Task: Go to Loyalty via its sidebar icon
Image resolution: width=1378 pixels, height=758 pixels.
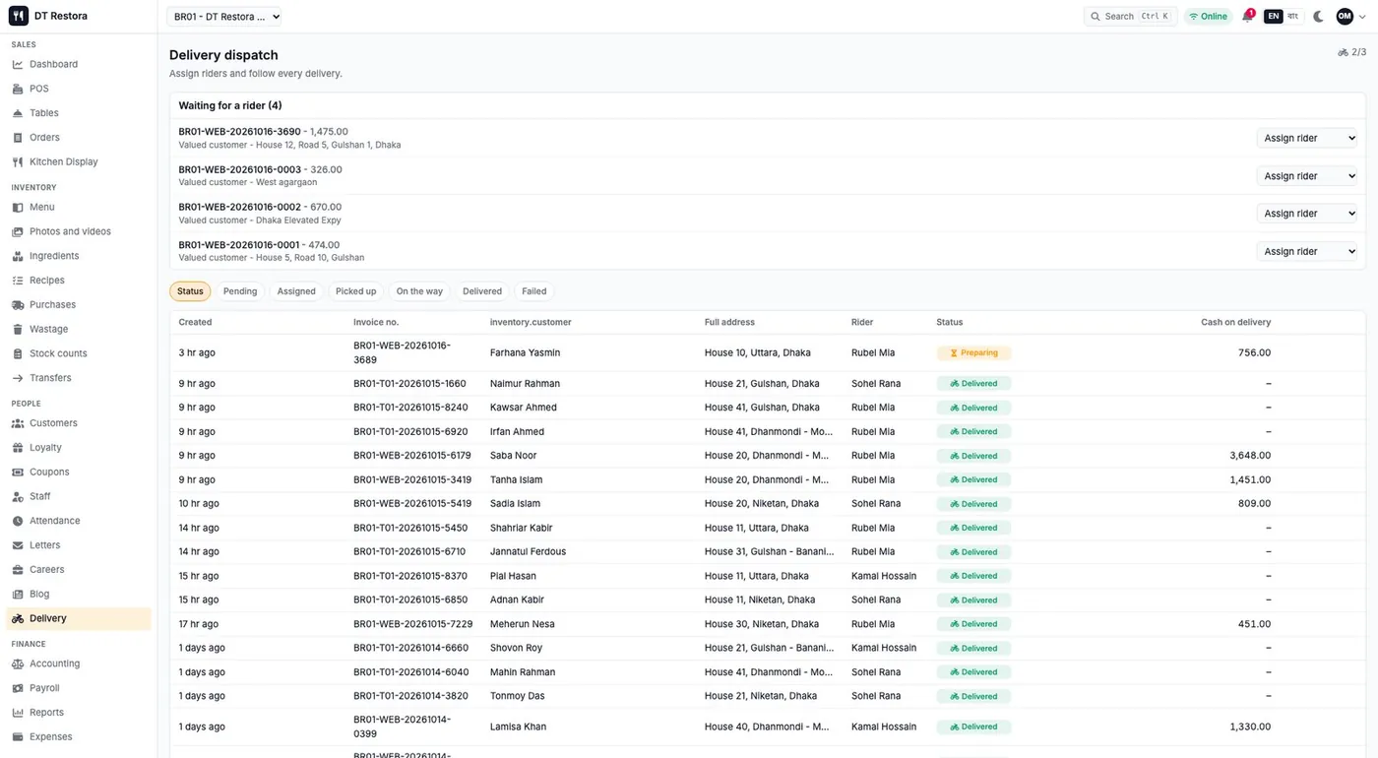Action: coord(18,448)
